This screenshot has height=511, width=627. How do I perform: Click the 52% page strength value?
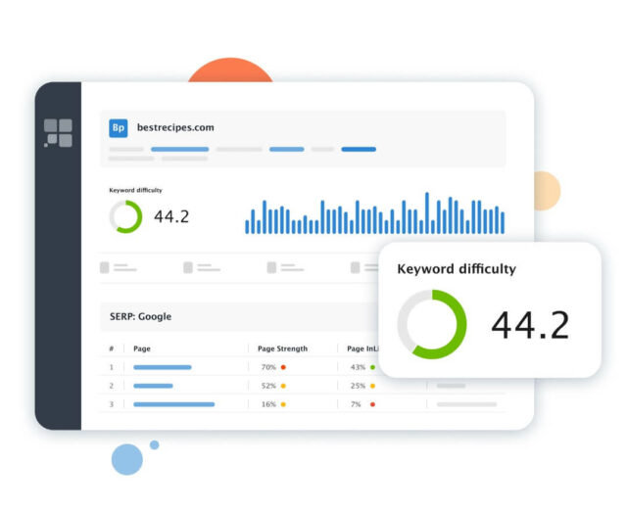point(268,386)
